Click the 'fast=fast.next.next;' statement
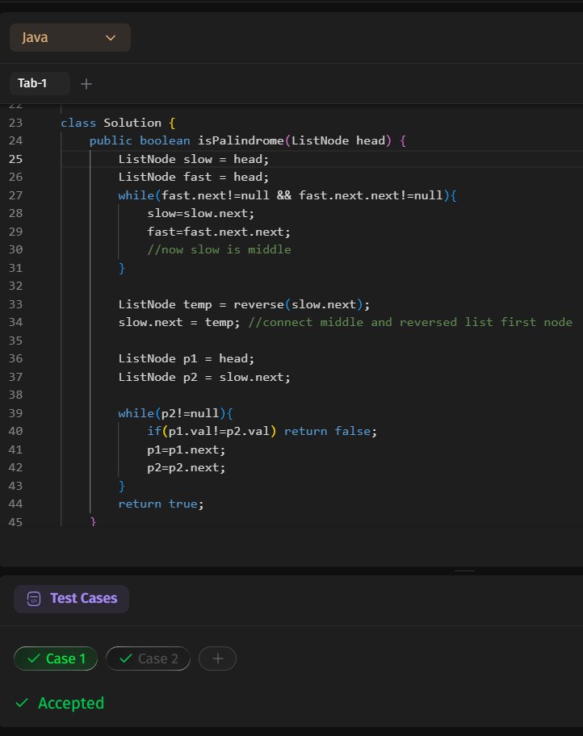Screen dimensions: 583x736 tap(219, 232)
